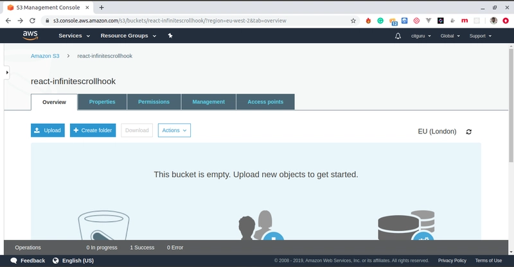This screenshot has width=514, height=267.
Task: Click the AWS logo home icon
Action: pyautogui.click(x=30, y=35)
